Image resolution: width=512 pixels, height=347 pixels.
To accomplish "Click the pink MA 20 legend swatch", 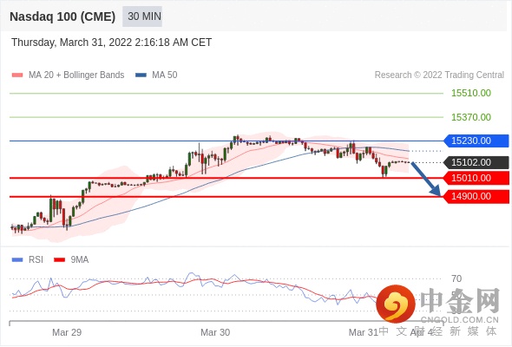I will click(17, 75).
